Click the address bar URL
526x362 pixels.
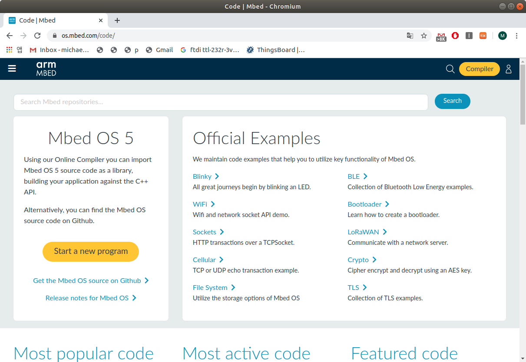pos(88,36)
